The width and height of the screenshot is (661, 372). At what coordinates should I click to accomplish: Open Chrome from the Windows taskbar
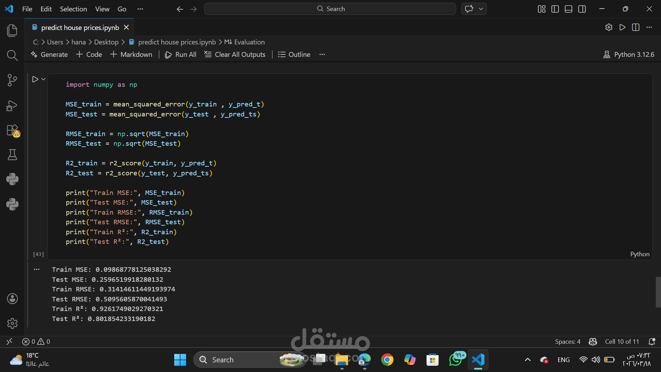[x=387, y=360]
